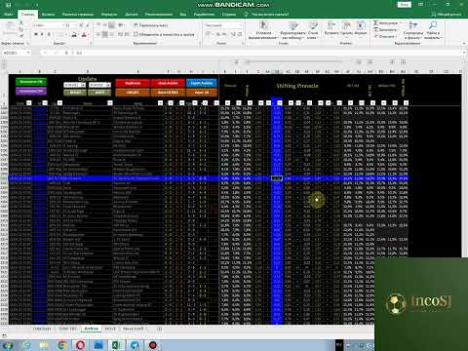
Task: Add a new sheet with plus icon
Action: click(159, 329)
